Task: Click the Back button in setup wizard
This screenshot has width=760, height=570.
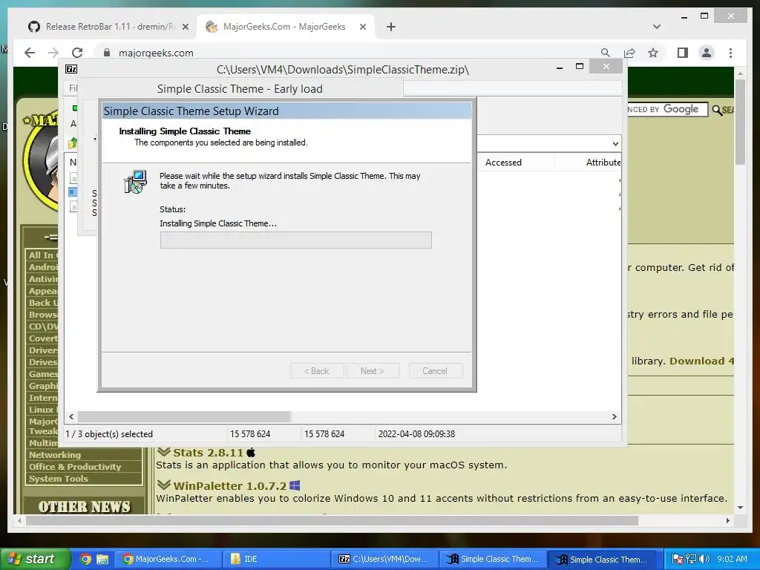Action: point(317,371)
